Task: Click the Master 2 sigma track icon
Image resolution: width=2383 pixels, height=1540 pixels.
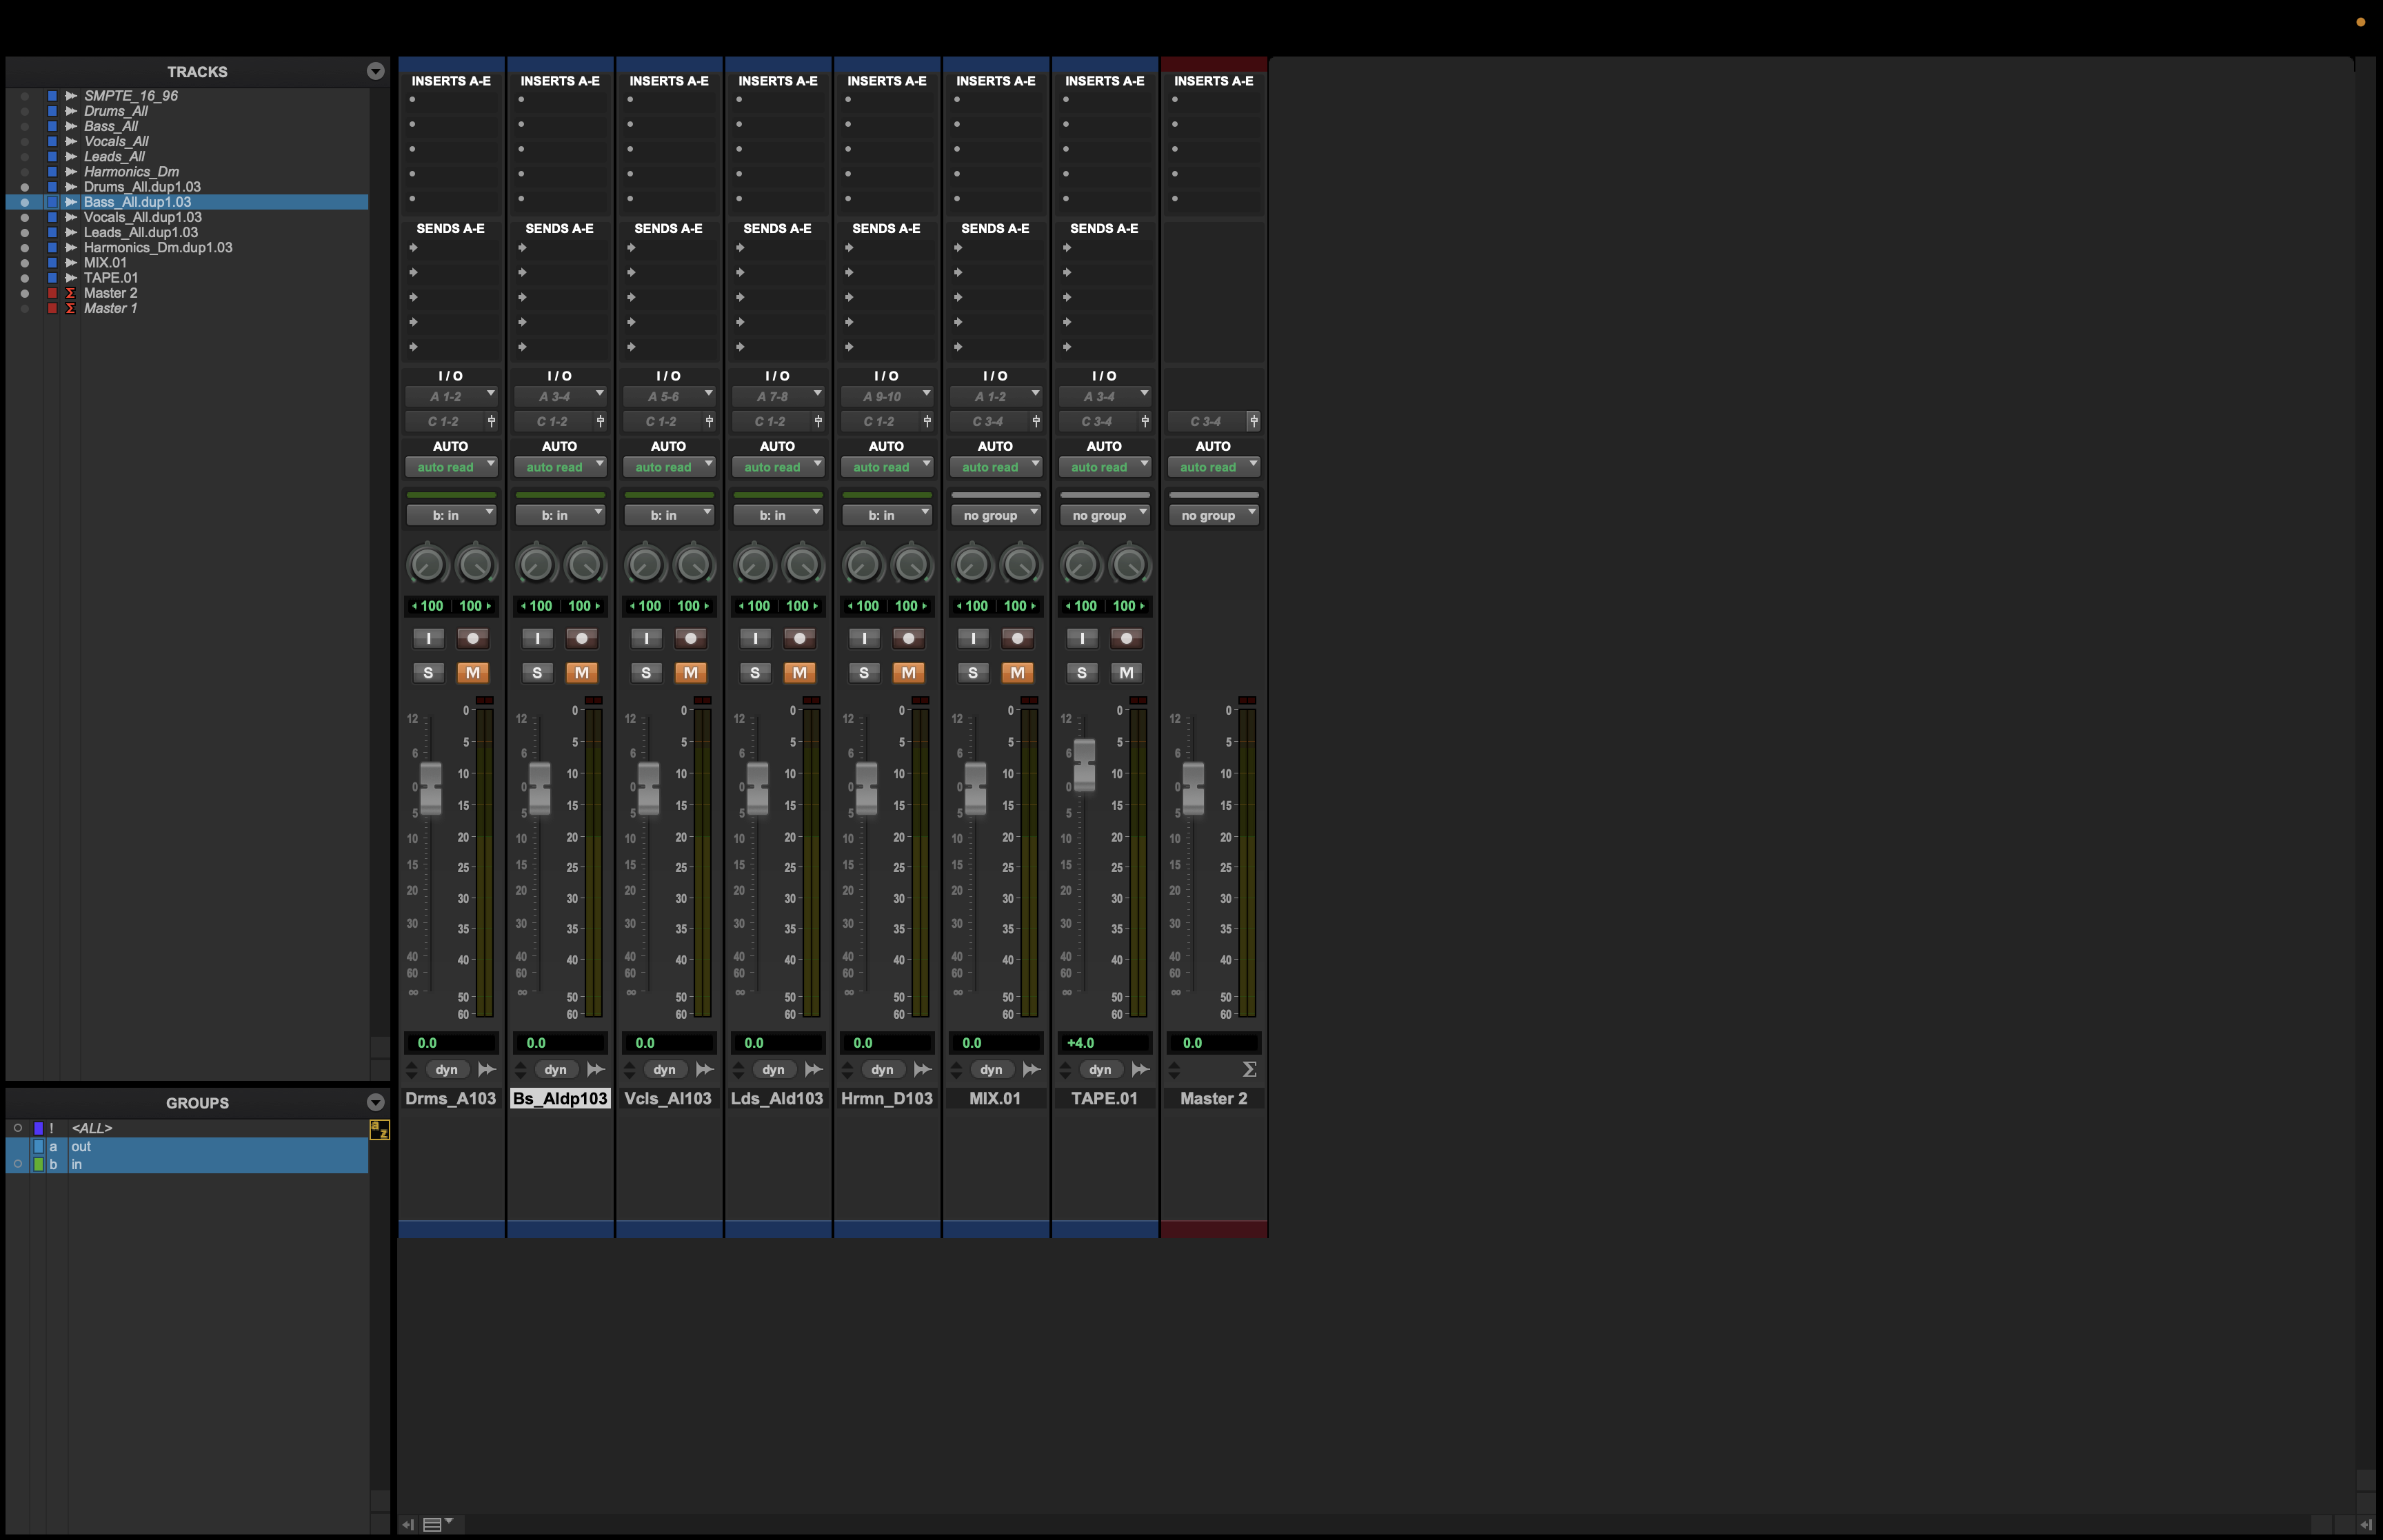Action: coord(1249,1069)
